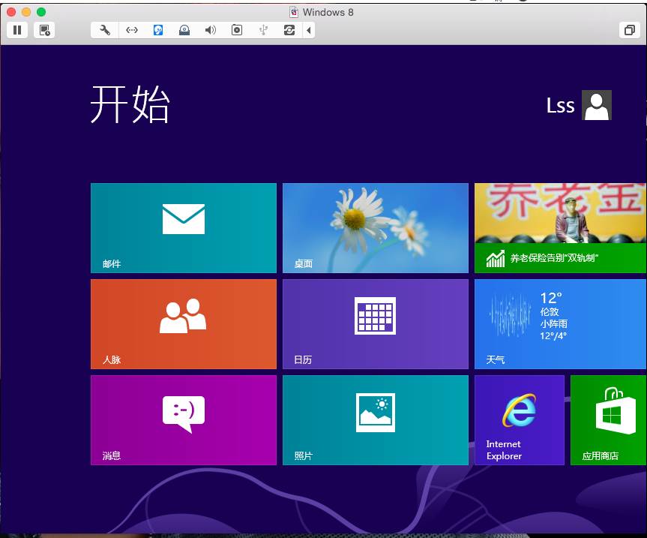647x538 pixels.
Task: Launch the Internet Explorer tile
Action: click(520, 420)
